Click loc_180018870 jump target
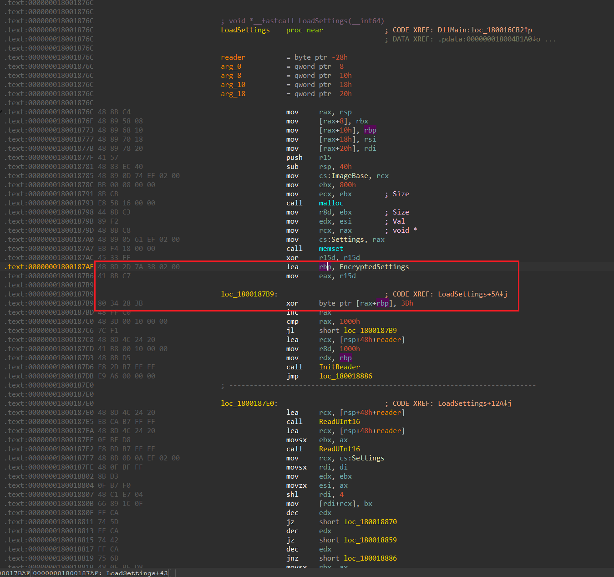Screen dimensions: 614x577 point(370,522)
